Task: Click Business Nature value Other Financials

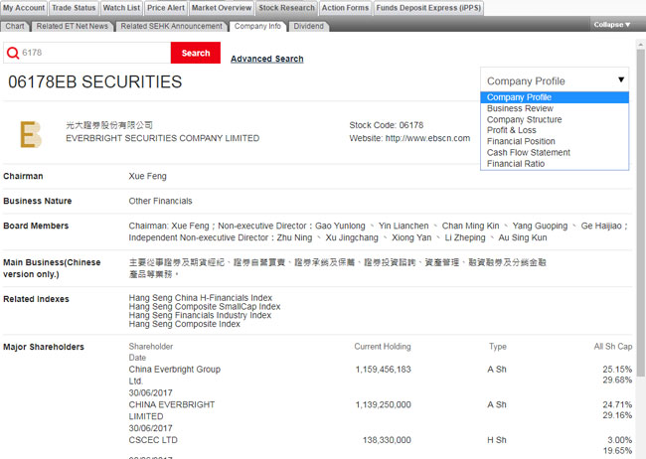Action: point(160,201)
